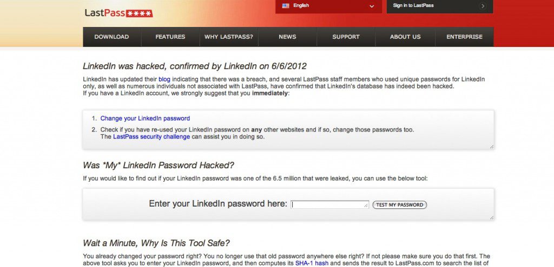The image size is (554, 267).
Task: Click the arrow icon beside Sign in
Action: click(x=482, y=6)
